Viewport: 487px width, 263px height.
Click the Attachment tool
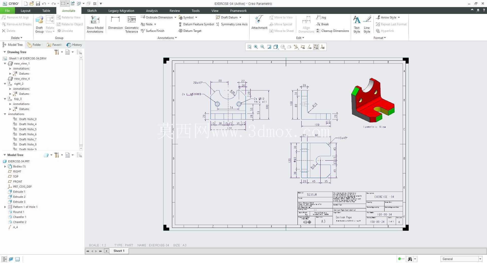pos(259,23)
